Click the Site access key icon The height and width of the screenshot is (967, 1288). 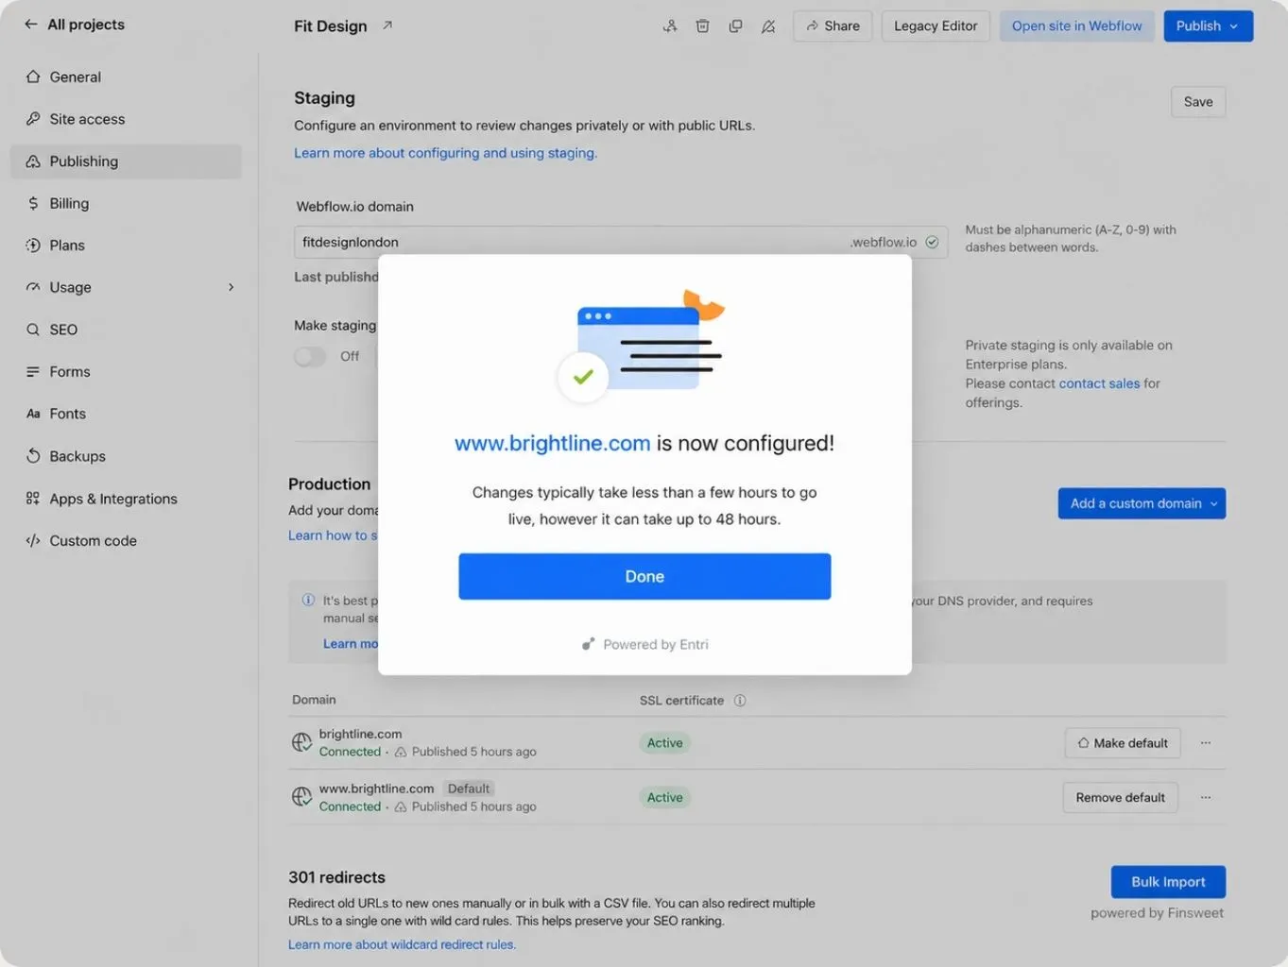click(x=33, y=119)
